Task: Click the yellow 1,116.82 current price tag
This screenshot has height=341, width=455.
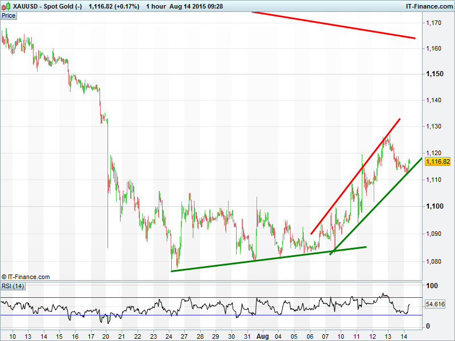Action: pos(437,162)
